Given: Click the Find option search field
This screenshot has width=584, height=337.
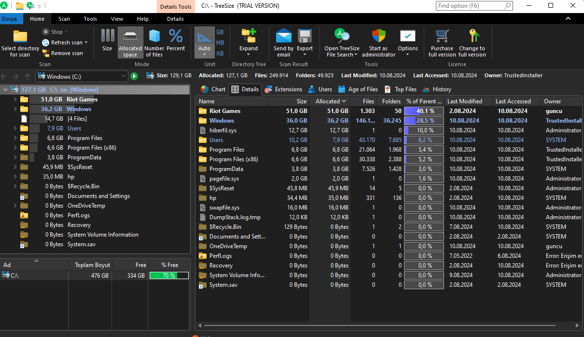Looking at the screenshot, I should 474,6.
